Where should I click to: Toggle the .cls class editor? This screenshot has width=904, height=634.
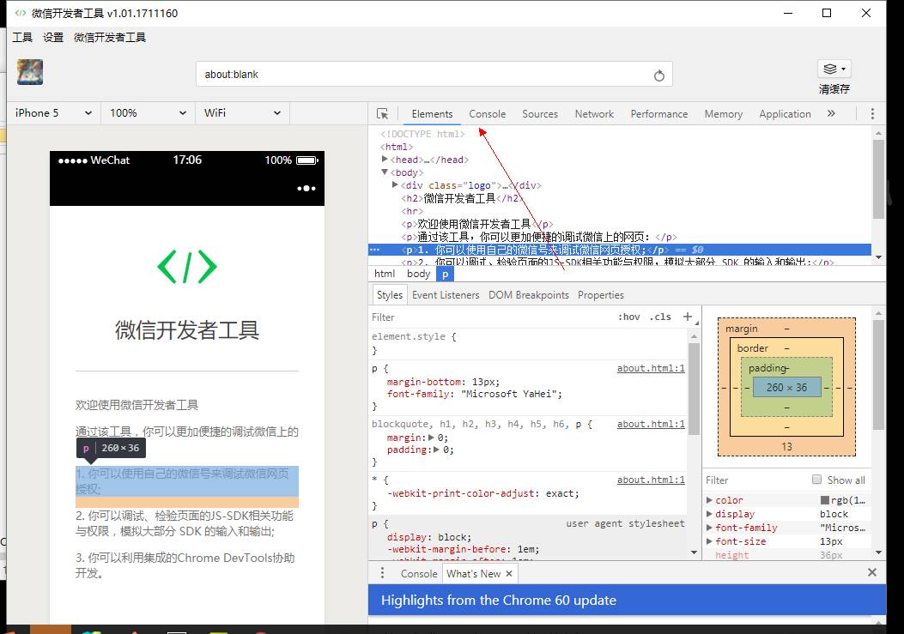click(x=660, y=317)
